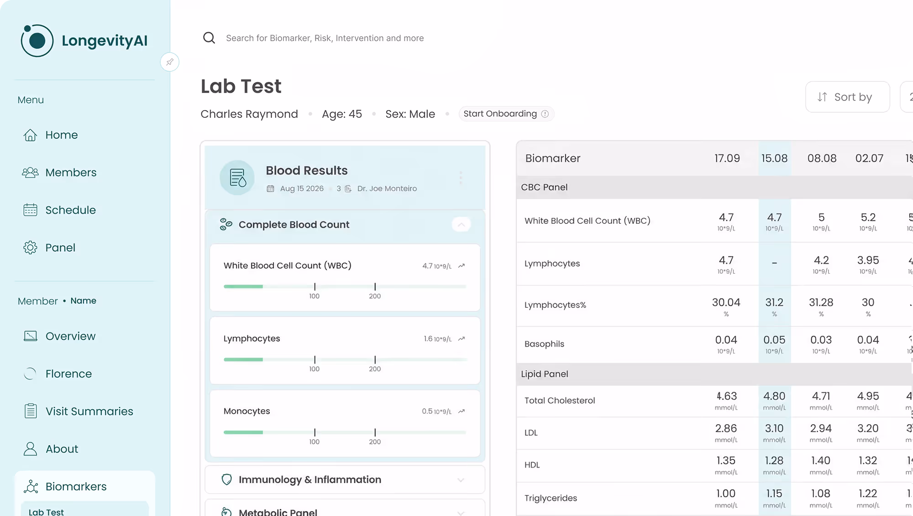Image resolution: width=913 pixels, height=516 pixels.
Task: Open the member Overview page
Action: [x=70, y=336]
